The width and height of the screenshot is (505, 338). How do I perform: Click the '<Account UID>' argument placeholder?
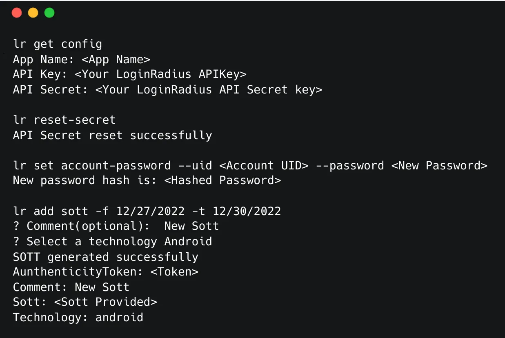tap(264, 166)
